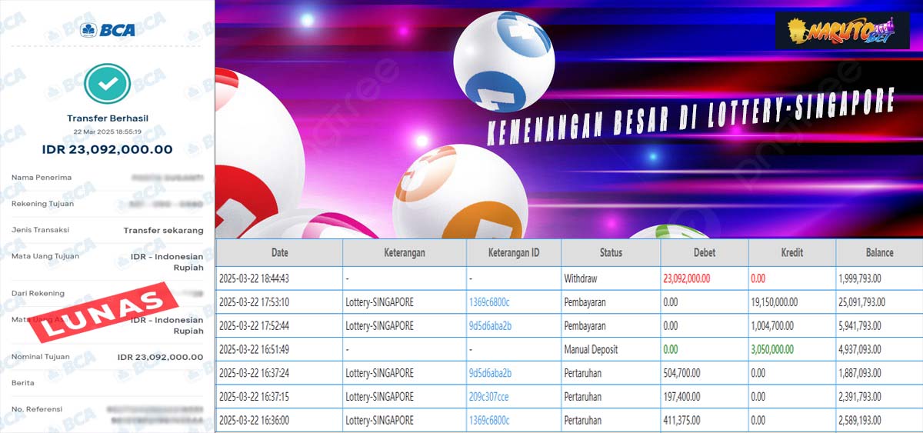Select the IDR 23,092,000.00 amount under Transfer Berhasil
Viewport: 923px width, 433px height.
107,149
